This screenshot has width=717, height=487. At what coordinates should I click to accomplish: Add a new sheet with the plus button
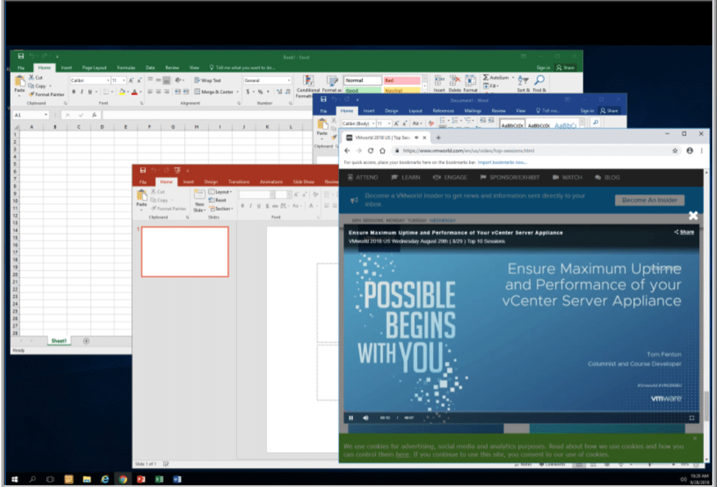[x=86, y=341]
